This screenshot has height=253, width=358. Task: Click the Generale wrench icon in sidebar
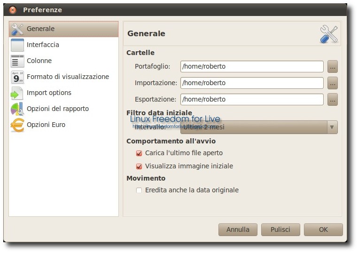(x=17, y=29)
